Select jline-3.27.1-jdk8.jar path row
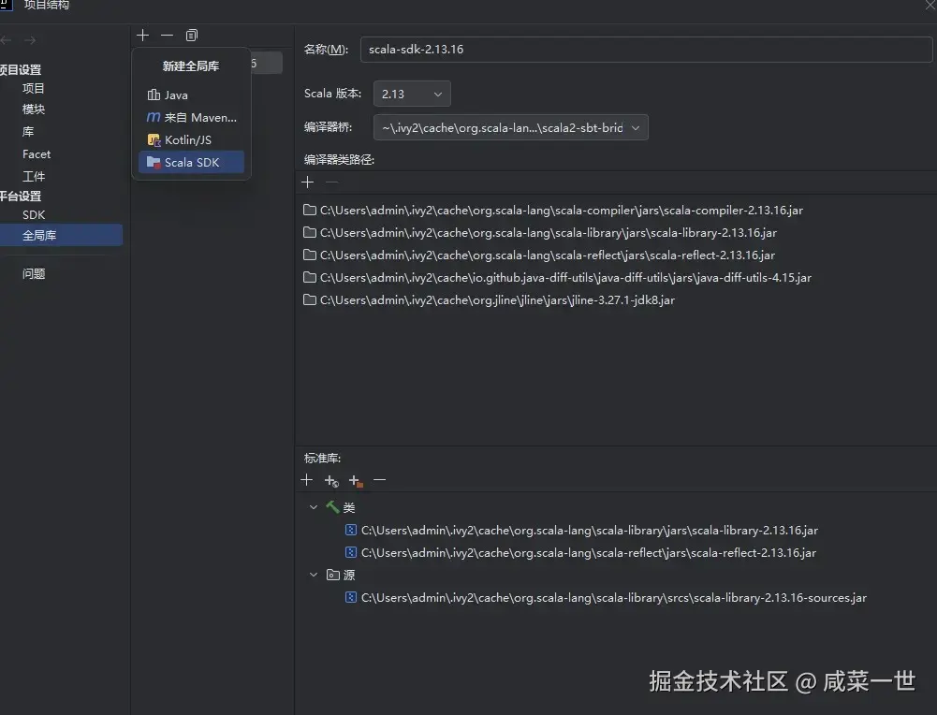Screen dimensions: 937x715 point(497,299)
